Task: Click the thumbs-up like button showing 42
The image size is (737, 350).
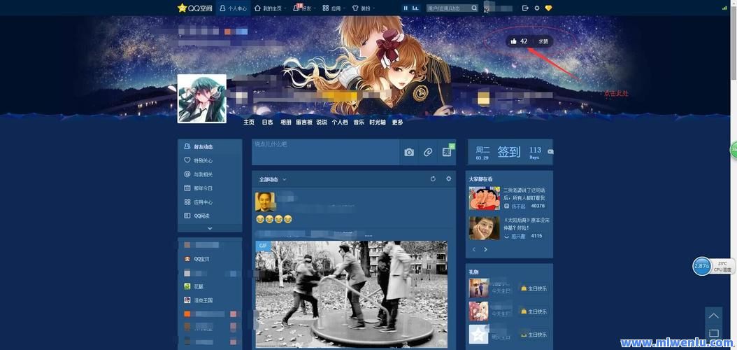Action: click(520, 41)
